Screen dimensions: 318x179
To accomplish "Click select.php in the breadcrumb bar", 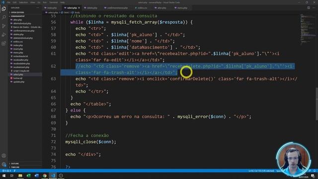I will click(x=53, y=12).
